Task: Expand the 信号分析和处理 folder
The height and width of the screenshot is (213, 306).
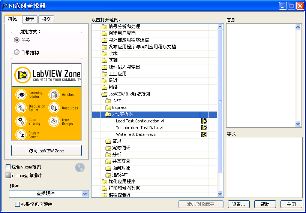Action: [x=104, y=27]
